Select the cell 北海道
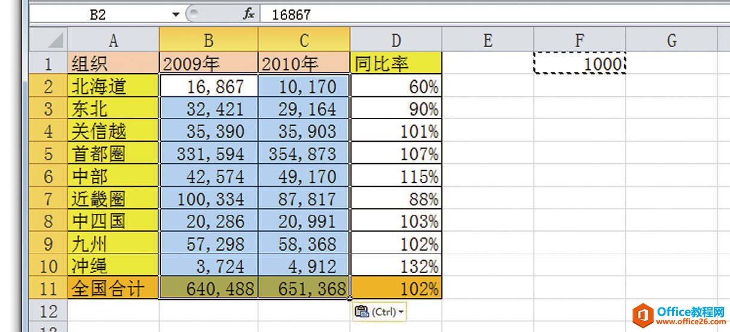Viewport: 730px width, 332px height. coord(113,86)
